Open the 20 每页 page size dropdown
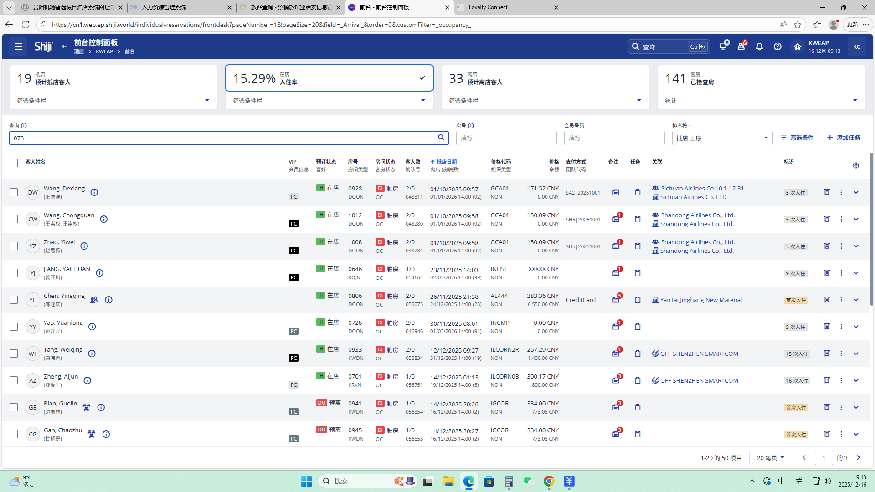This screenshot has width=875, height=492. (771, 458)
